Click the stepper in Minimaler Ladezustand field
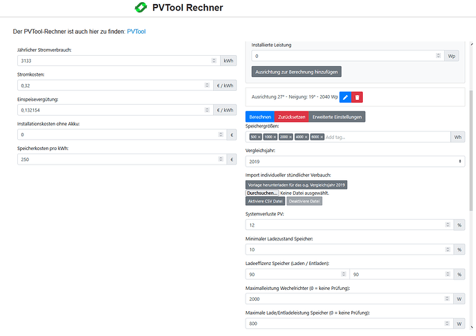 pyautogui.click(x=448, y=249)
